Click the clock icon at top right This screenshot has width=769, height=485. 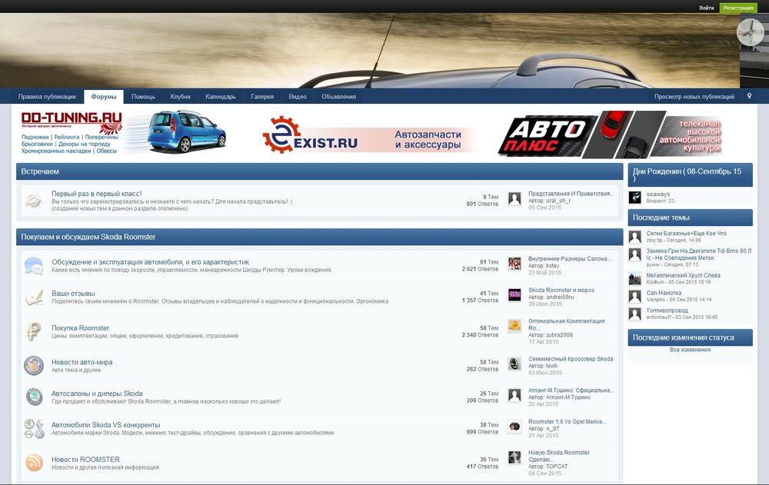750,32
